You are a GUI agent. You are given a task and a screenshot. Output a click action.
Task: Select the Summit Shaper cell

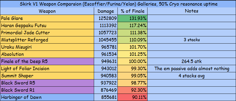click(x=47, y=76)
